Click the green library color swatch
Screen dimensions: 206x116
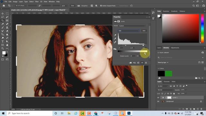[x=169, y=73]
